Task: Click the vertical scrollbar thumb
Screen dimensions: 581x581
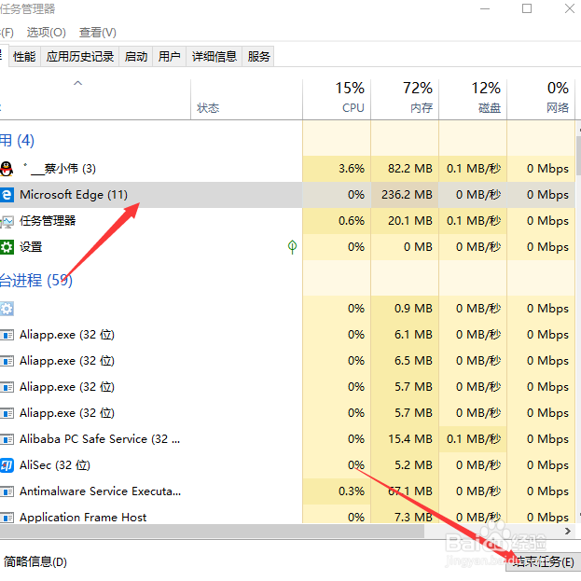Action: pos(578,156)
